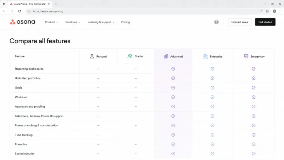Click Time tracking checkmark under Enterprise
The width and height of the screenshot is (284, 160).
click(212, 135)
